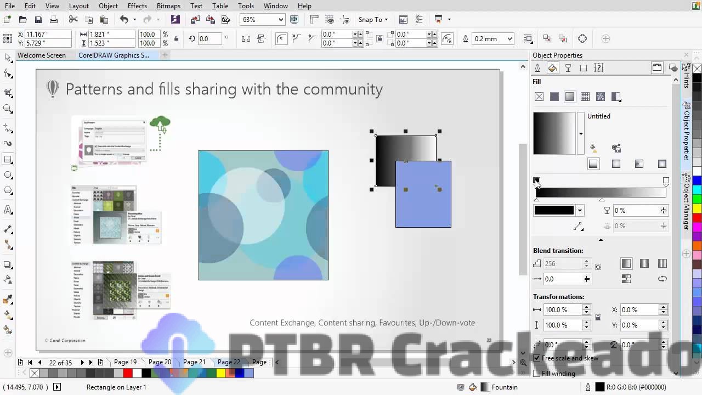Open the node color dropdown arrow
The width and height of the screenshot is (702, 395).
coord(580,211)
